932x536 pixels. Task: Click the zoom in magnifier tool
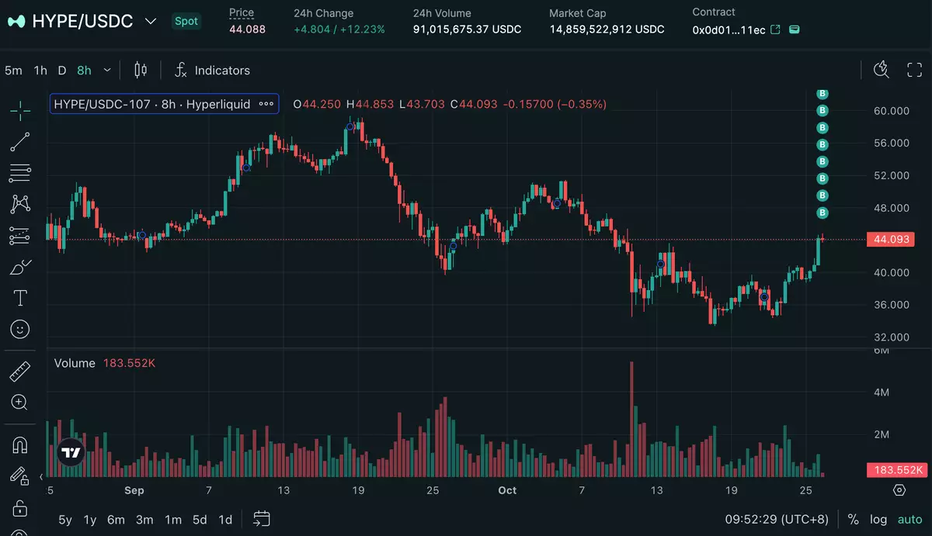20,402
